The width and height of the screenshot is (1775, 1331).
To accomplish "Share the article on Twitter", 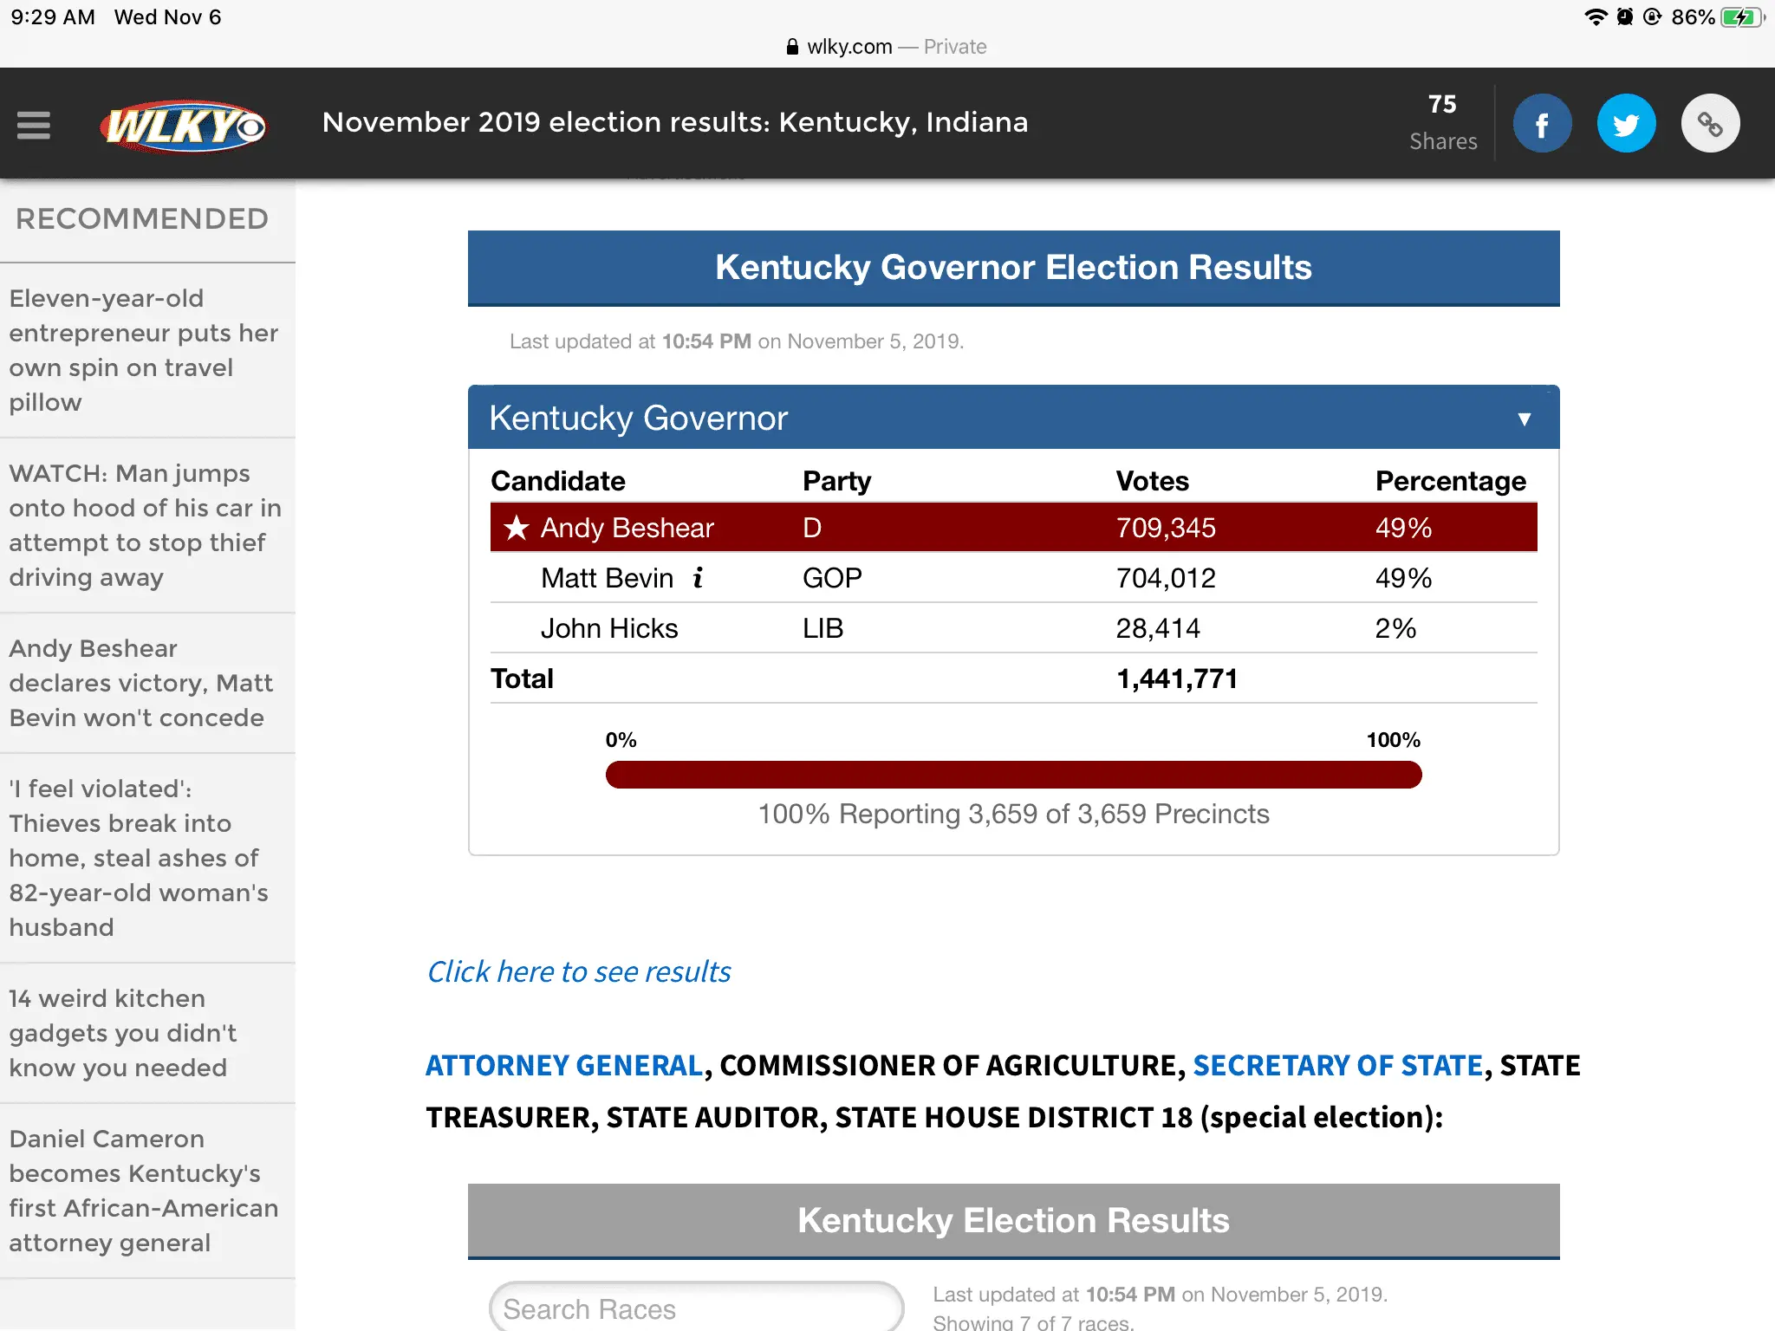I will 1626,124.
